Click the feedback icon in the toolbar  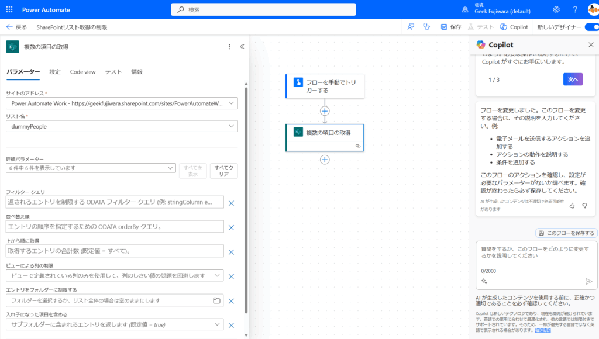point(411,27)
